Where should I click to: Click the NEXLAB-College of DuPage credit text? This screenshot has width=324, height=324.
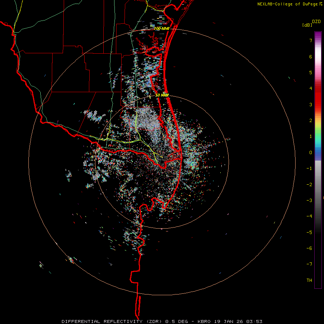pyautogui.click(x=290, y=4)
